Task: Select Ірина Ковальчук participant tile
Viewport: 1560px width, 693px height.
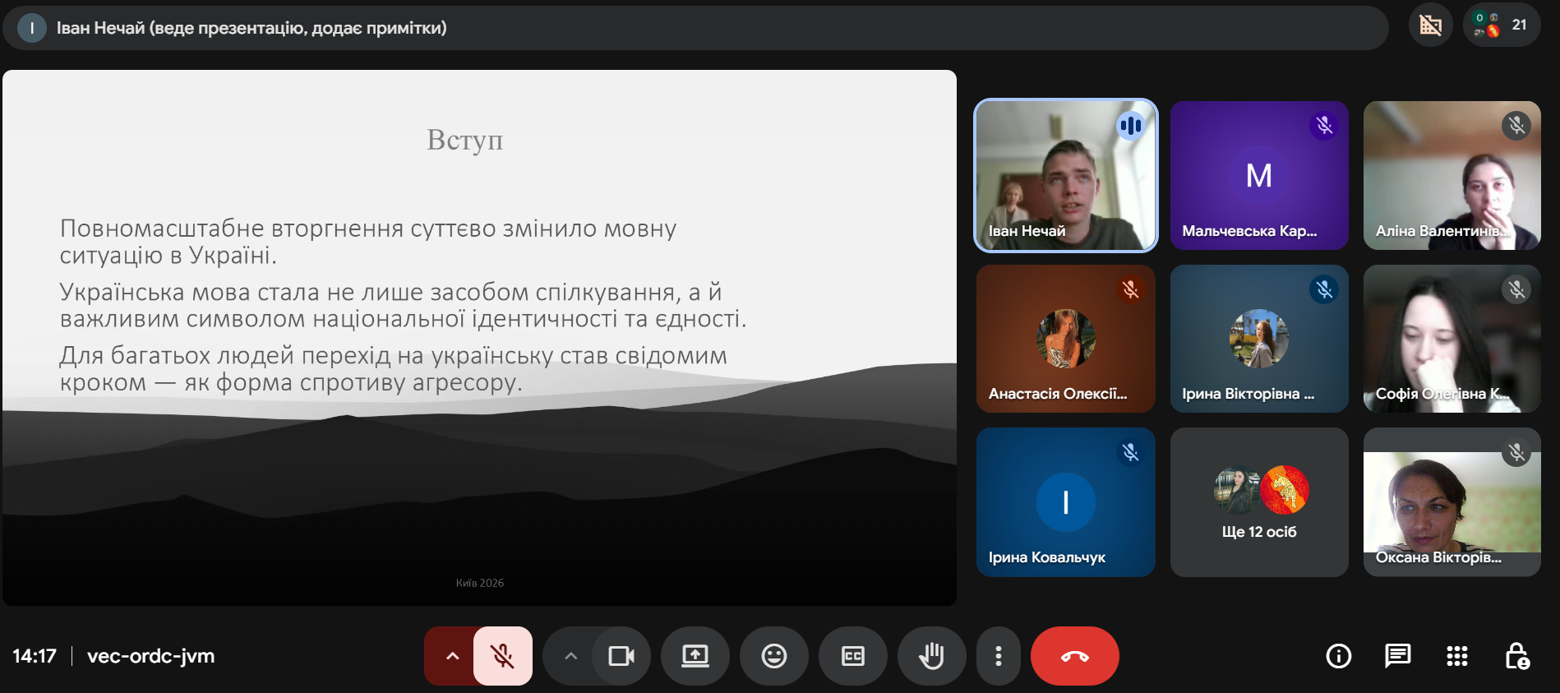Action: point(1065,502)
